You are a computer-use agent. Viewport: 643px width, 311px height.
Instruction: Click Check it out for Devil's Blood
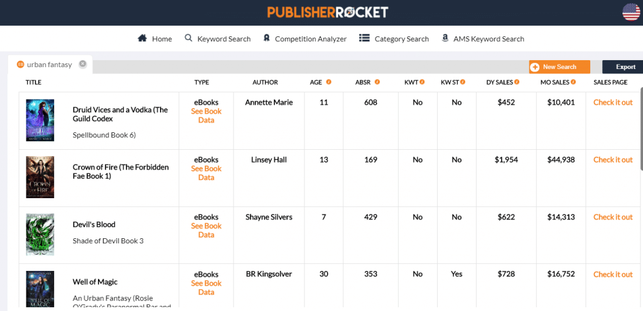(x=613, y=217)
